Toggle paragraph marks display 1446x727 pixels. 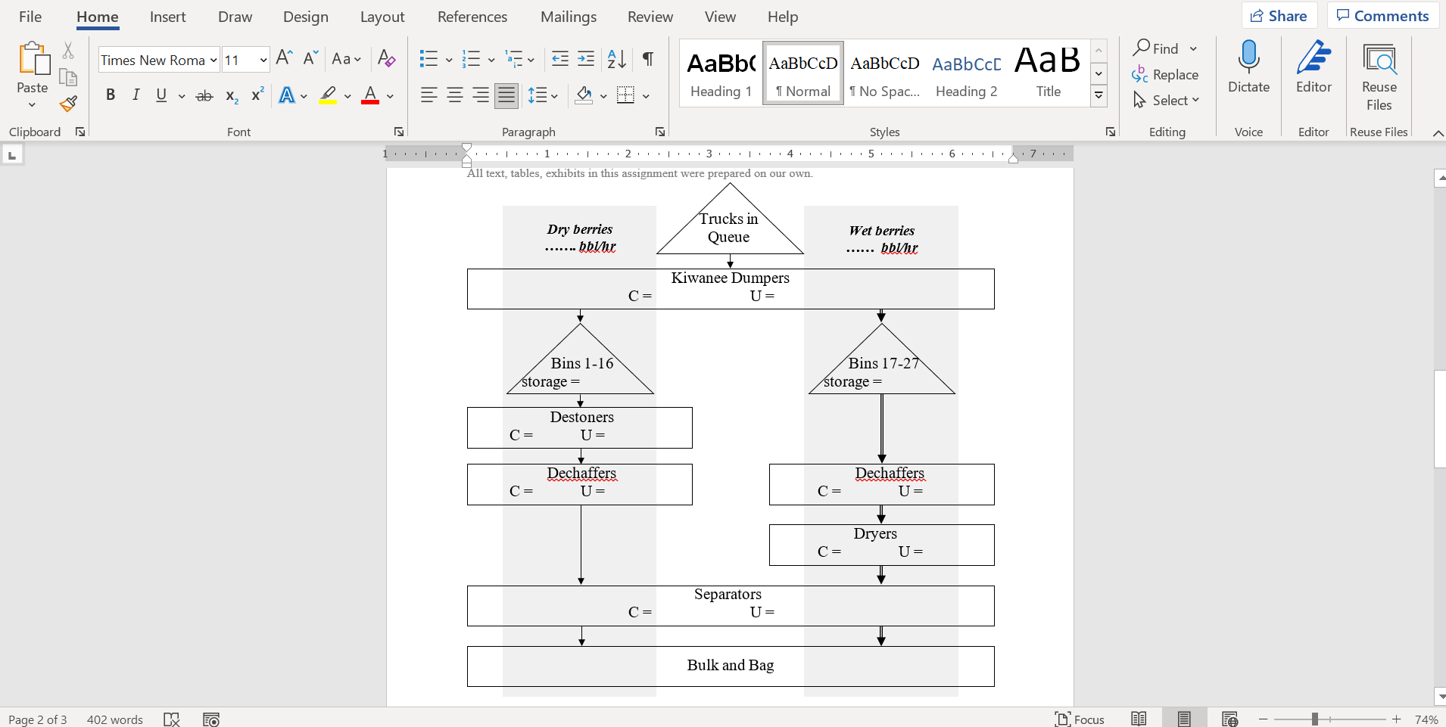(x=648, y=59)
